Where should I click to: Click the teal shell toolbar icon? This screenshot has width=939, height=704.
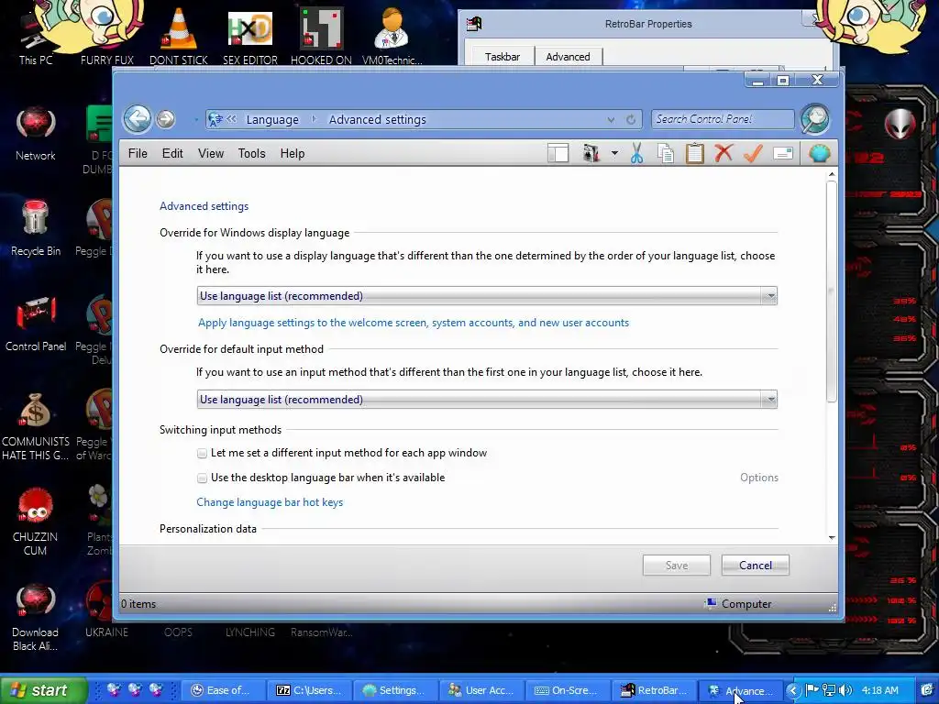click(x=819, y=153)
